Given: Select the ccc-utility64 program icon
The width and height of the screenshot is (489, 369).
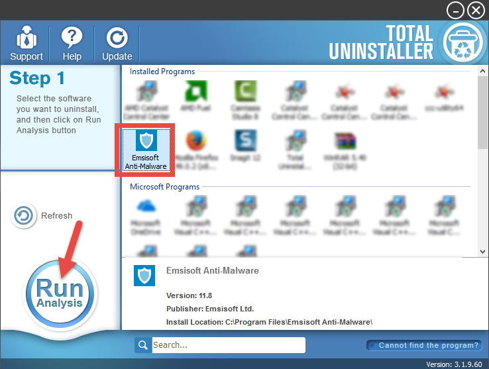Looking at the screenshot, I should coord(445,96).
